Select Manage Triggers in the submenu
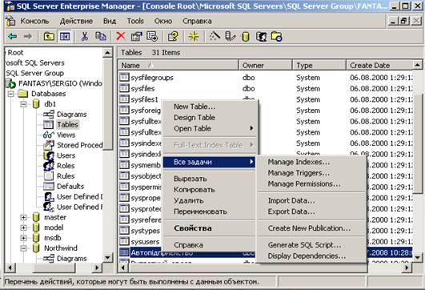The height and width of the screenshot is (290, 425). pos(299,173)
